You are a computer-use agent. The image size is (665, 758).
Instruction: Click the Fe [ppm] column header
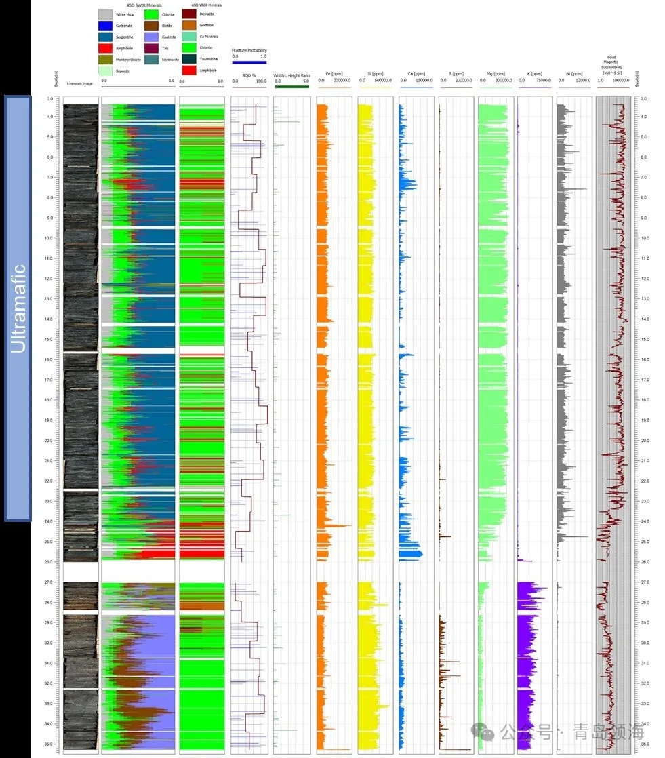point(333,74)
